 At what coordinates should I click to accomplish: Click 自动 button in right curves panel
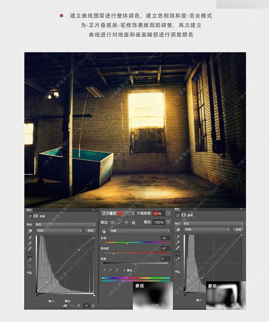(x=238, y=230)
